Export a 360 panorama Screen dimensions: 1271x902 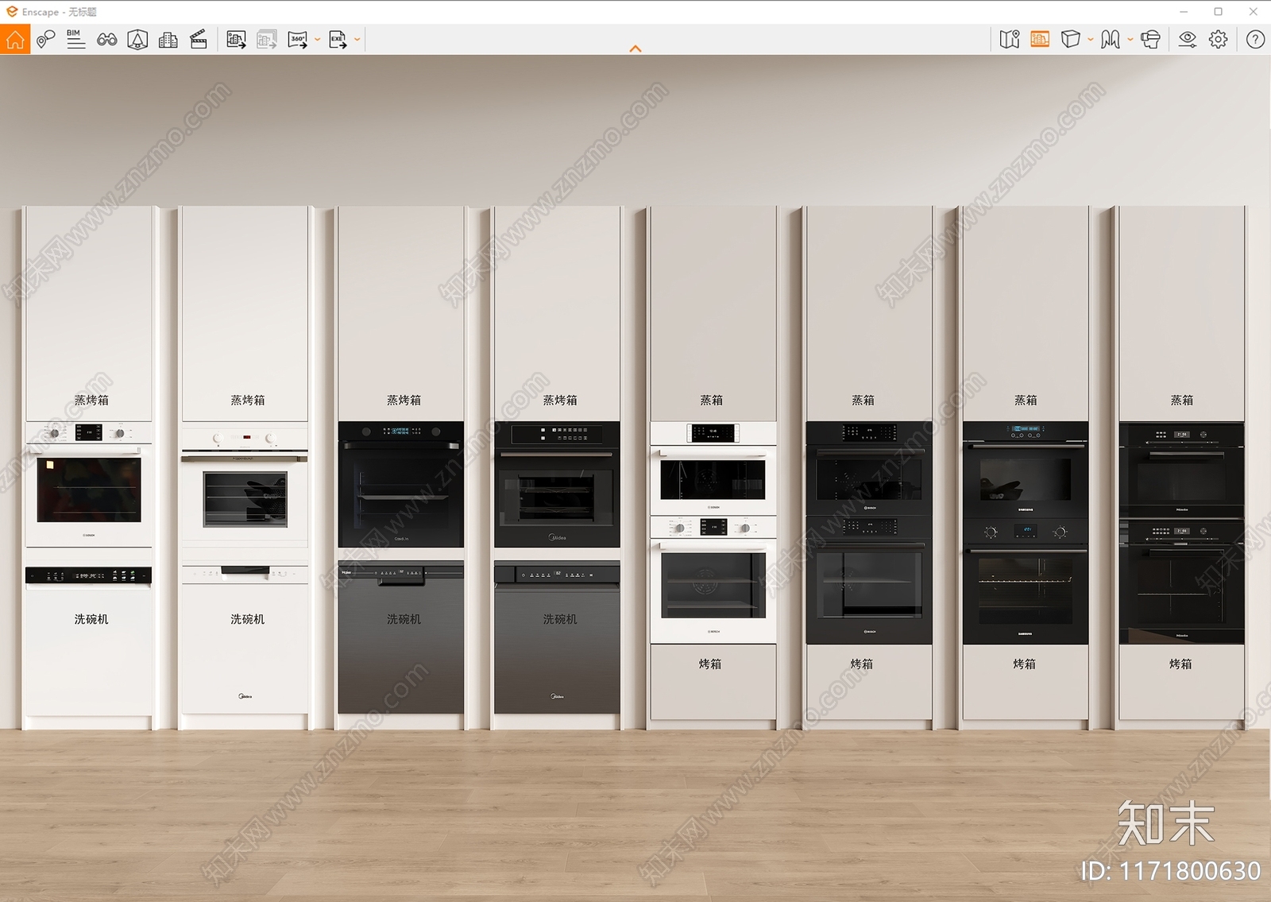coord(298,39)
